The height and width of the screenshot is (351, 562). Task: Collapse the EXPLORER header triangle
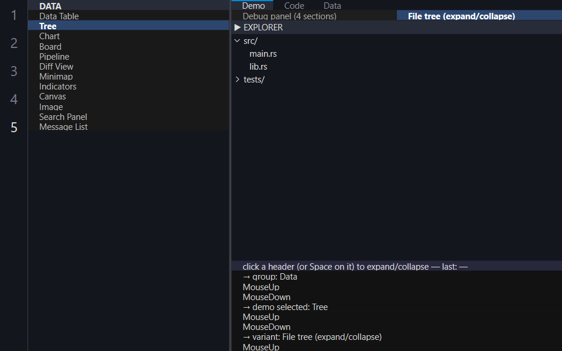(x=237, y=27)
